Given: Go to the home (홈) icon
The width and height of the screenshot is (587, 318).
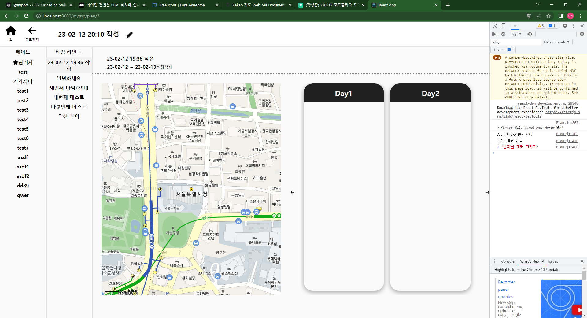Looking at the screenshot, I should (11, 31).
